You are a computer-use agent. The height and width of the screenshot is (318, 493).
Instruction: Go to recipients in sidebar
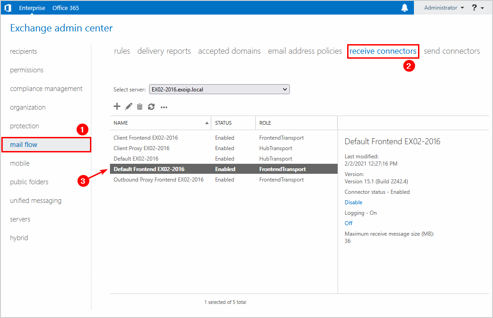tap(24, 51)
